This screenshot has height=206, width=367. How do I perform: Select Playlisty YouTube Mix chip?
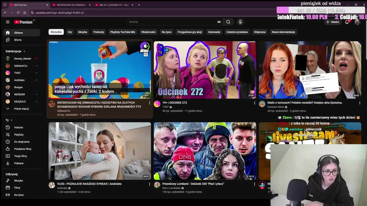[123, 32]
